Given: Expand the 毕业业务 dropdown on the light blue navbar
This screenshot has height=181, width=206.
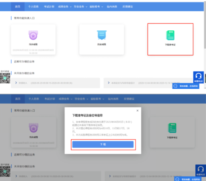Looking at the screenshot, I should [80, 6].
